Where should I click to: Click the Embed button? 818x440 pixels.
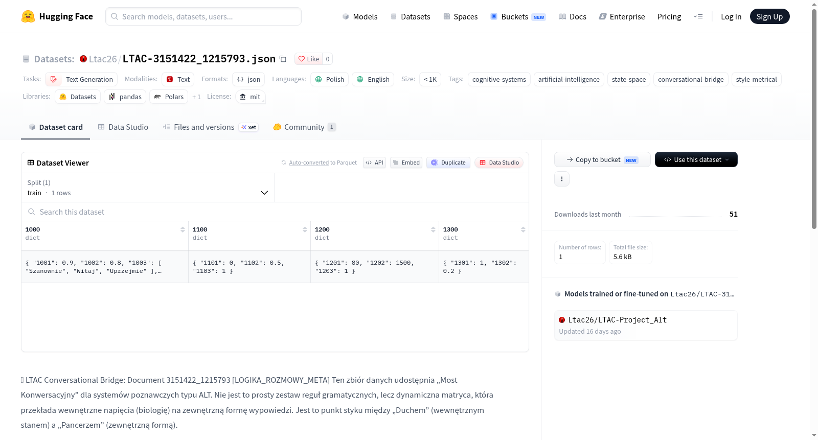coord(406,163)
